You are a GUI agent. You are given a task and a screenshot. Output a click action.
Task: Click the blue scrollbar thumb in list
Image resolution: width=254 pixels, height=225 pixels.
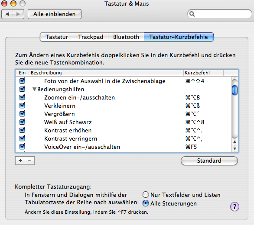click(x=234, y=90)
